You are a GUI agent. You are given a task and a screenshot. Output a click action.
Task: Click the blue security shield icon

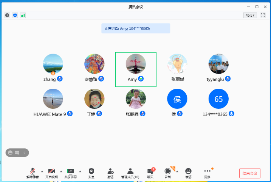[15, 15]
